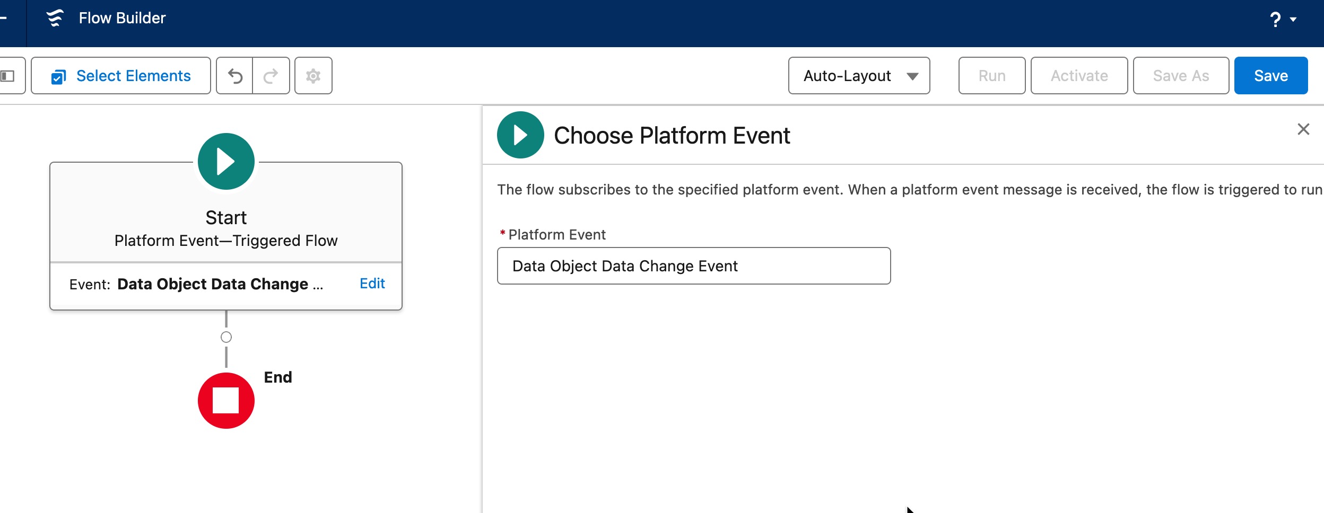The height and width of the screenshot is (513, 1324).
Task: Click the add element circle connector
Action: [x=226, y=337]
